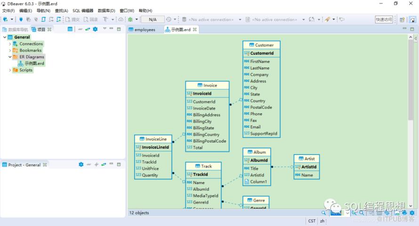Open the 帮助(H) menu
The height and width of the screenshot is (226, 419).
click(145, 10)
